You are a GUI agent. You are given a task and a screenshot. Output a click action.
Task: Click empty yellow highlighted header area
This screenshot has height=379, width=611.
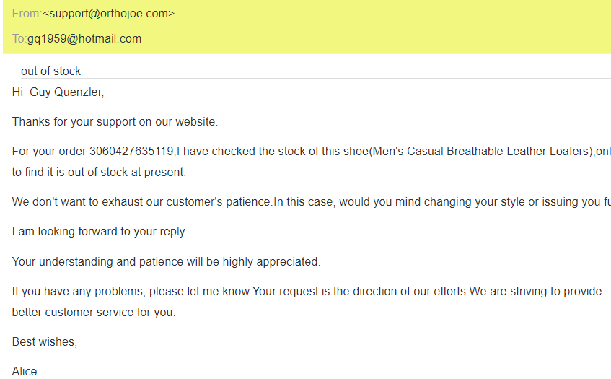click(x=397, y=26)
